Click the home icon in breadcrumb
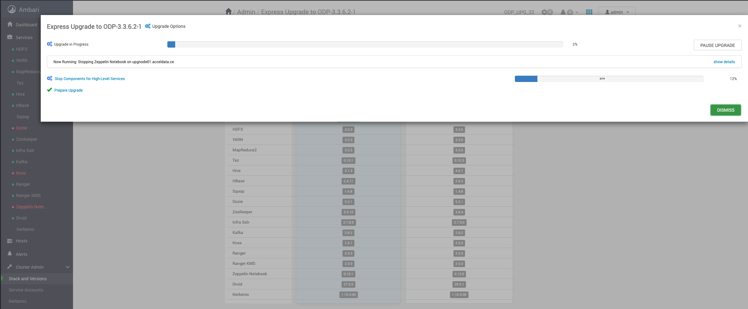 pos(228,12)
